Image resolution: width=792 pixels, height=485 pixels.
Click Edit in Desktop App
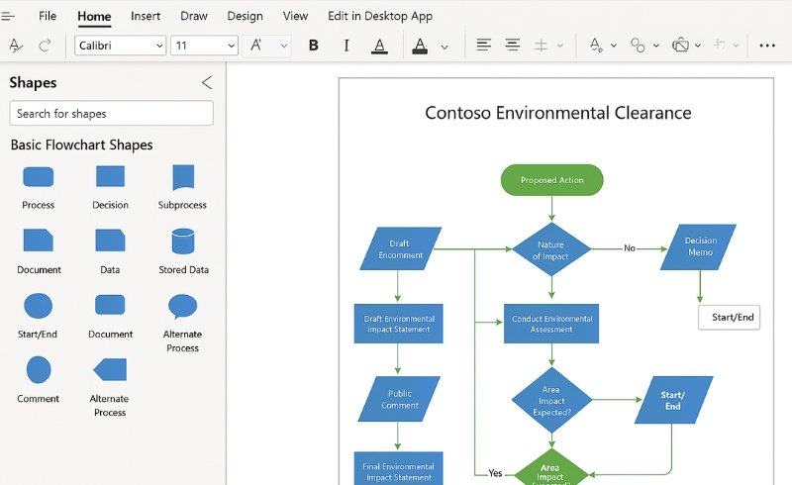[380, 16]
